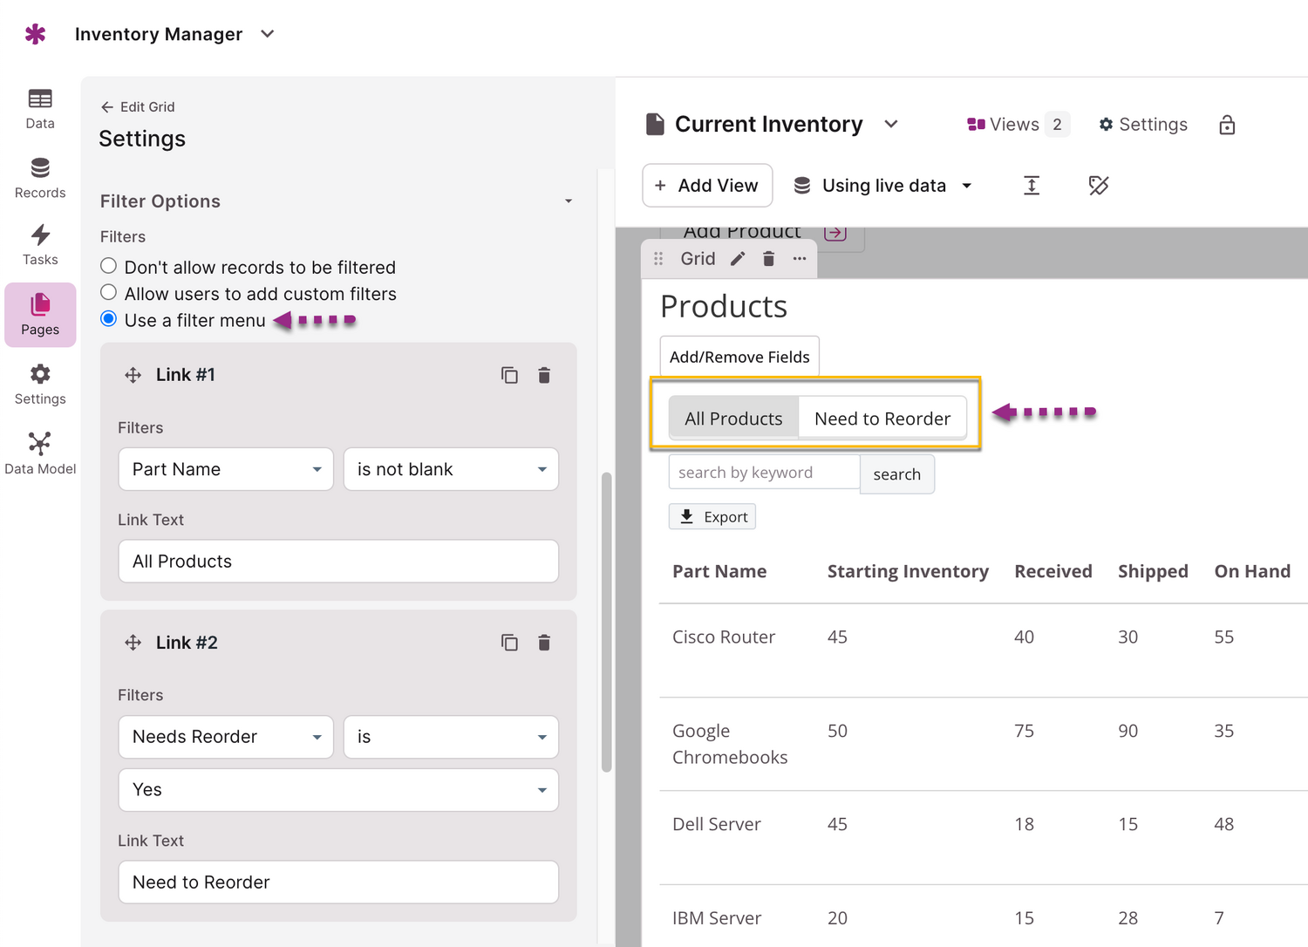This screenshot has width=1308, height=947.
Task: Open the Records sidebar section
Action: (40, 178)
